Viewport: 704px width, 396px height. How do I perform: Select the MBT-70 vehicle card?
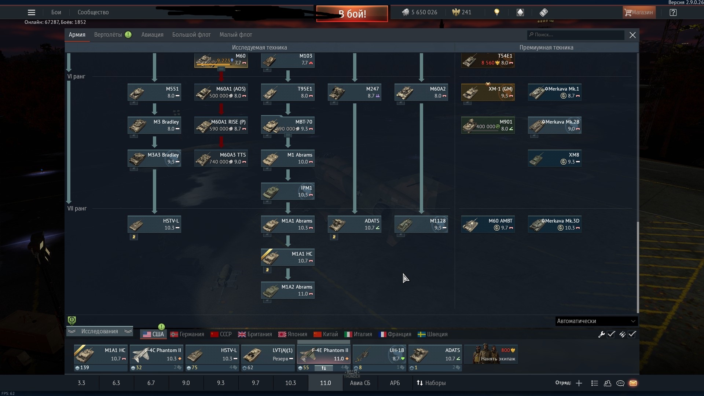click(x=288, y=125)
